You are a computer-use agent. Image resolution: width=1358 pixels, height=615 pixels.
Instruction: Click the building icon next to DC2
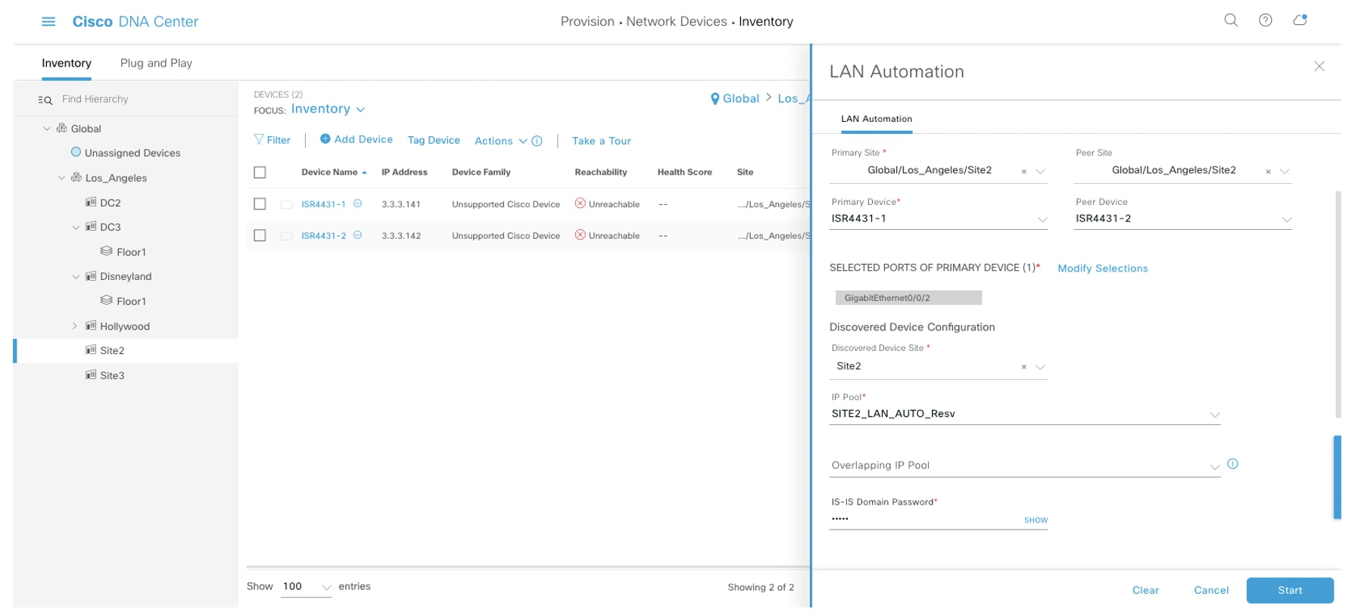(91, 202)
